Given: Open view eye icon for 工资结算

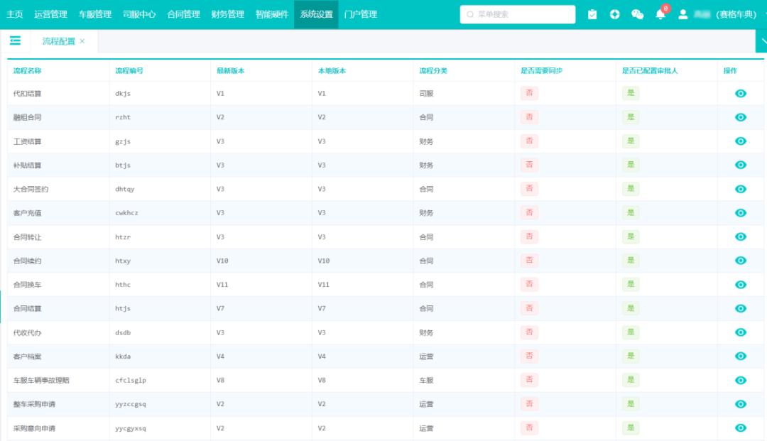Looking at the screenshot, I should (x=741, y=141).
